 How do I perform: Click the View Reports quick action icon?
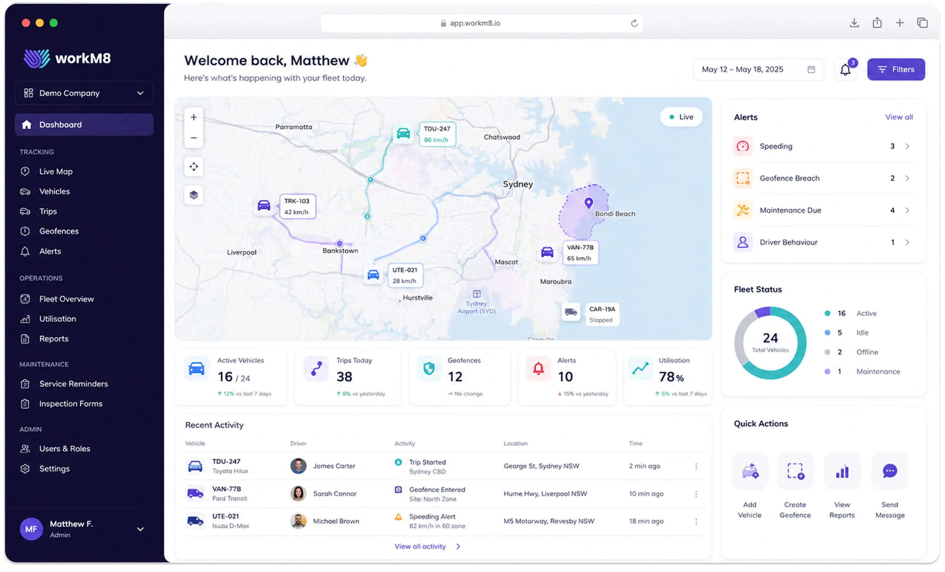tap(842, 471)
